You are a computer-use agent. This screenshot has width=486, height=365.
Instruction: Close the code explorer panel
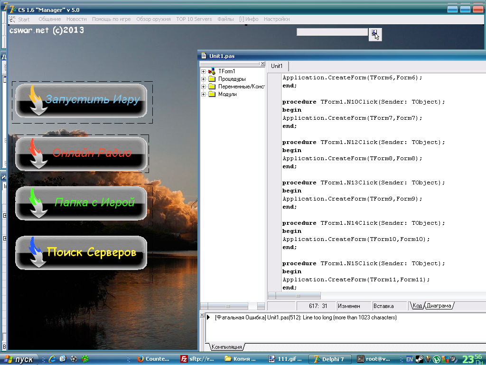click(x=262, y=64)
